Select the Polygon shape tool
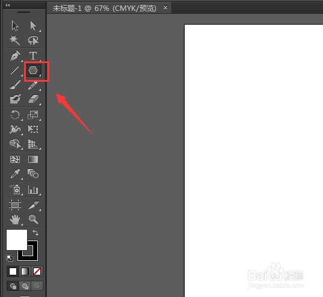The height and width of the screenshot is (297, 323). tap(33, 70)
